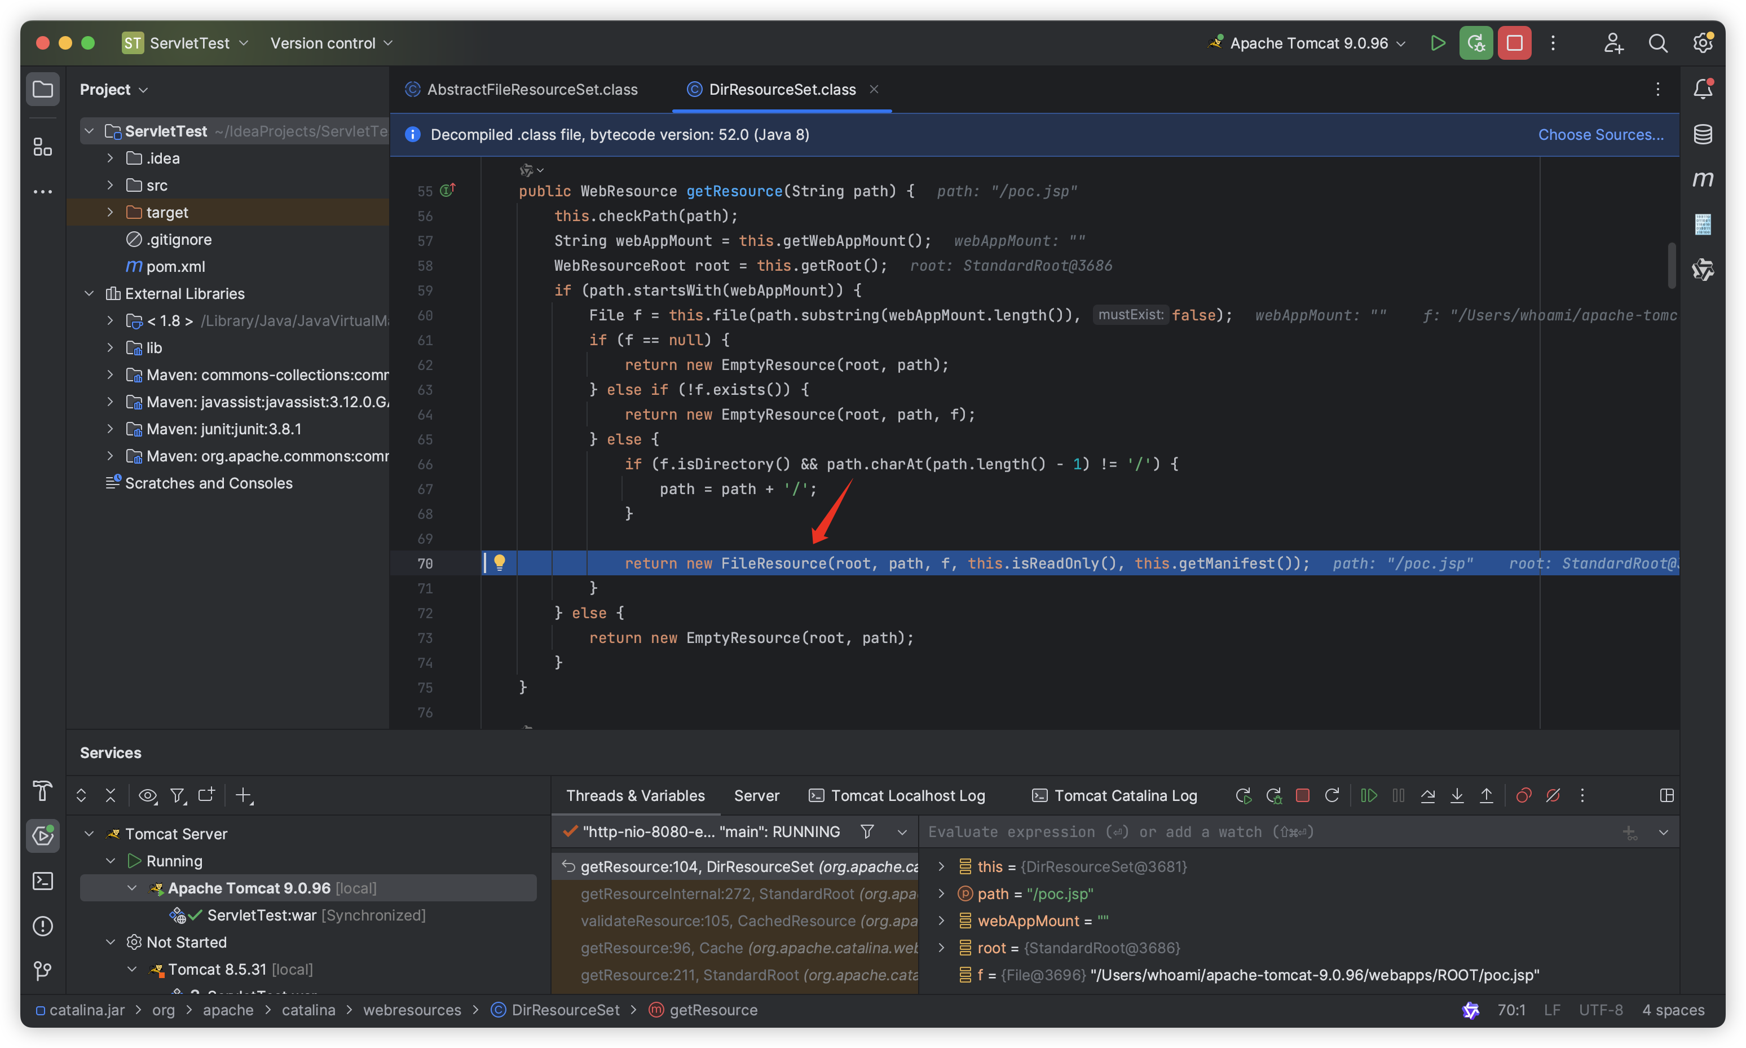1746x1048 pixels.
Task: Close the DirResourceSet.class tab
Action: (x=874, y=89)
